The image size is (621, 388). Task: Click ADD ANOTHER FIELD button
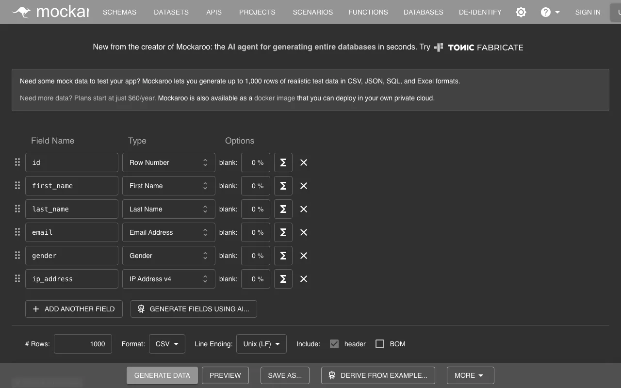(x=74, y=309)
